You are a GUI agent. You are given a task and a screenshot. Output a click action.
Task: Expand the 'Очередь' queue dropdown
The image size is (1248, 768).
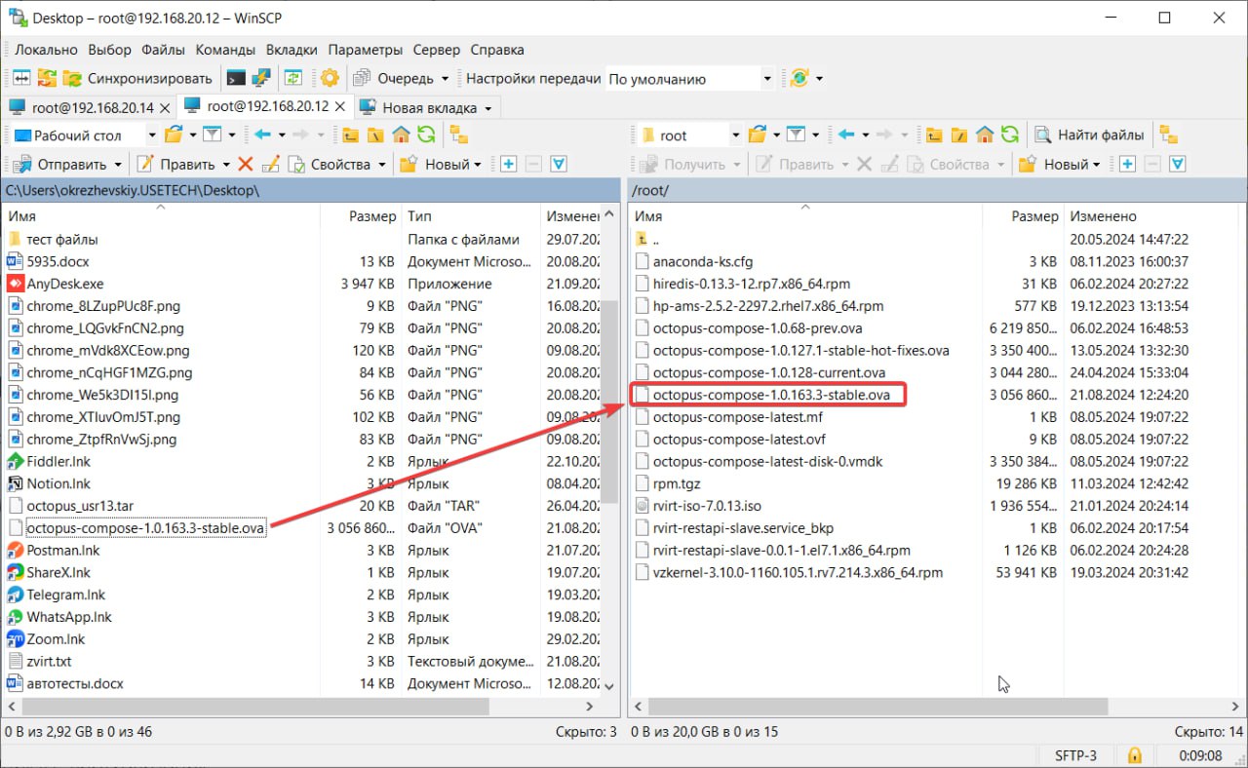445,78
